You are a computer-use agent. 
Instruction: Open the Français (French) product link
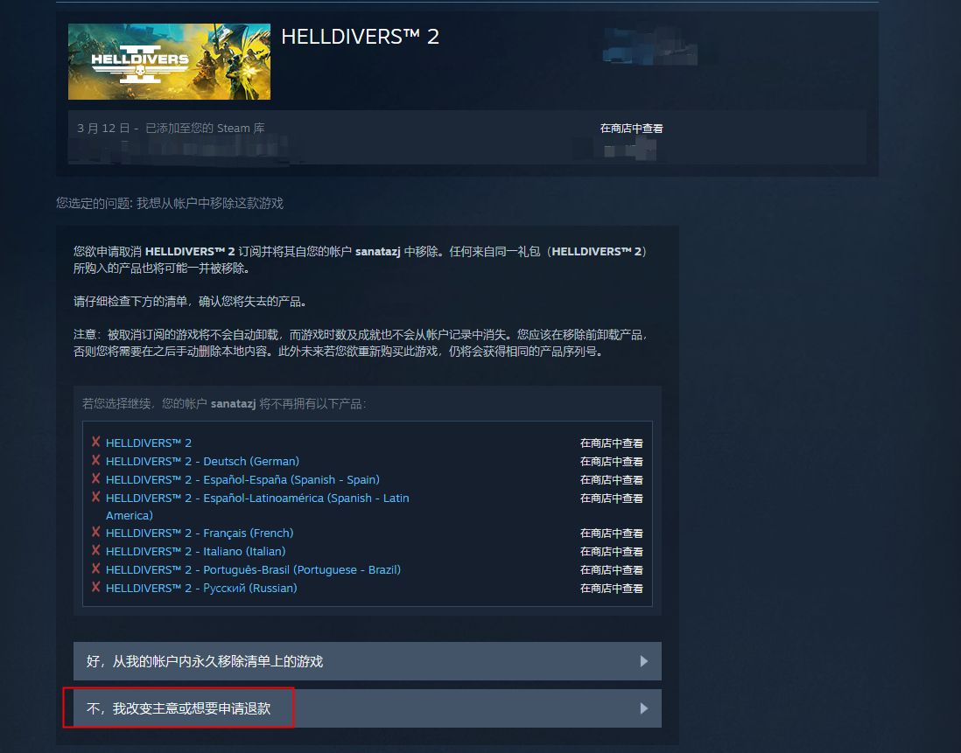click(200, 533)
